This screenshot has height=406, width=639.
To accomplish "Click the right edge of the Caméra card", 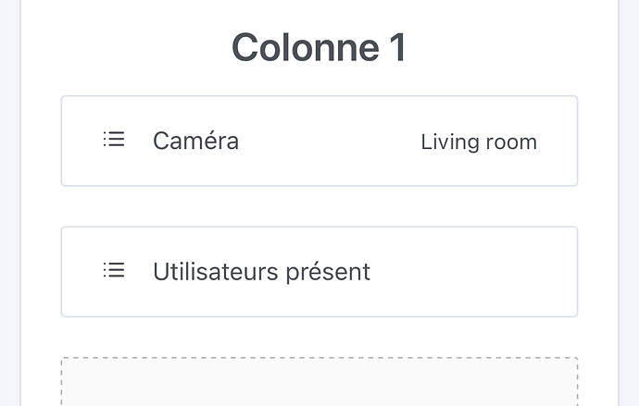I will coord(576,141).
